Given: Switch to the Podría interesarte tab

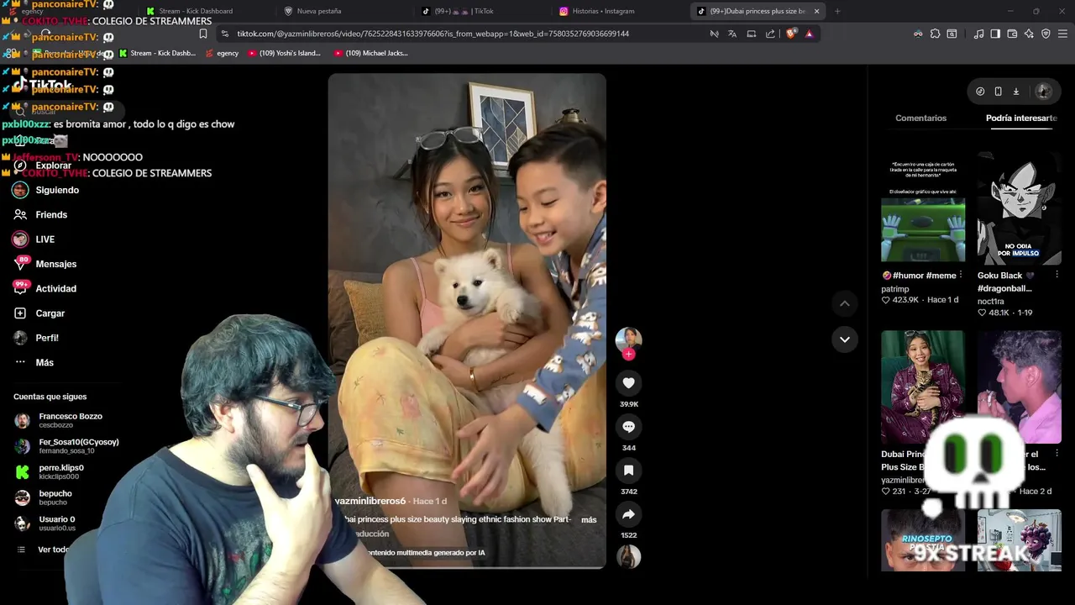Looking at the screenshot, I should click(x=1021, y=118).
